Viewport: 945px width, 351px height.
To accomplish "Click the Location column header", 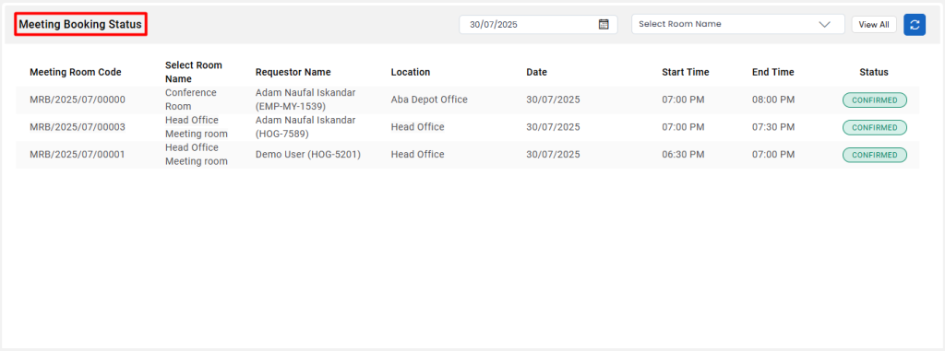I will coord(411,72).
